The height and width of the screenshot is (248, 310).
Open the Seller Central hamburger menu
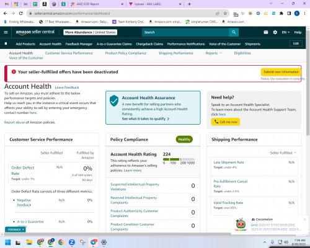(x=6, y=32)
